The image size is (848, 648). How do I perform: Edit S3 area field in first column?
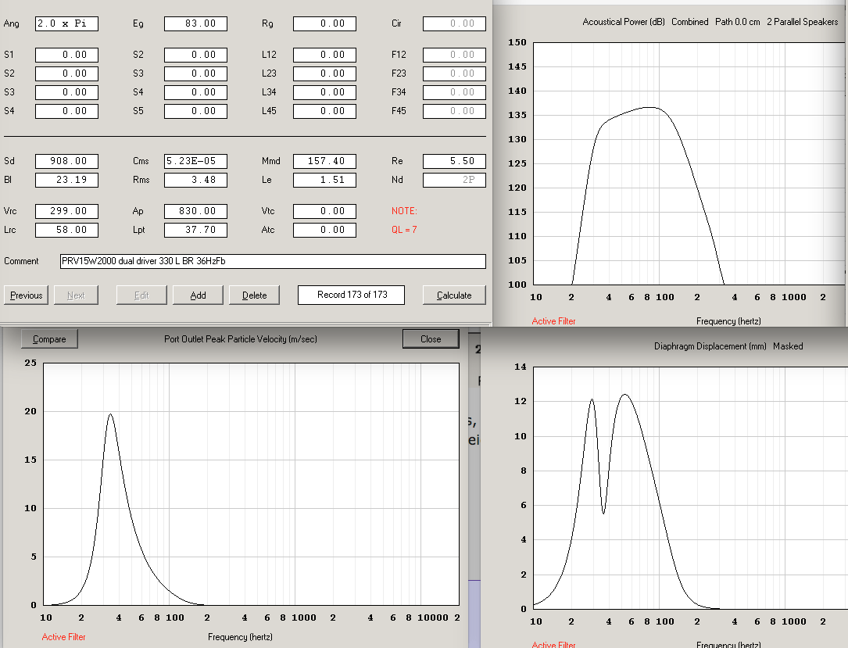click(x=66, y=92)
